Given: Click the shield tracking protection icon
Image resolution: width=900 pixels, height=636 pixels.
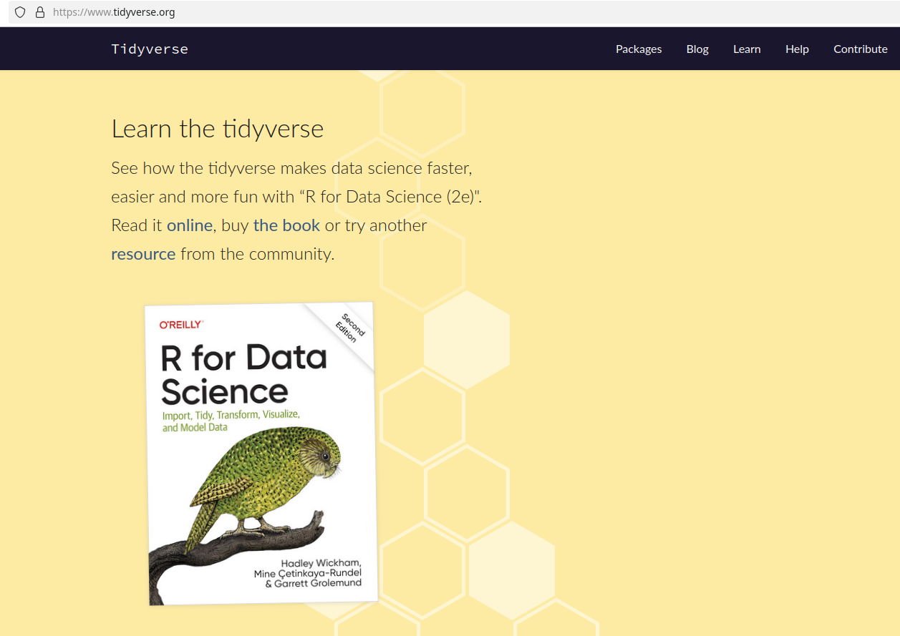Looking at the screenshot, I should point(20,12).
